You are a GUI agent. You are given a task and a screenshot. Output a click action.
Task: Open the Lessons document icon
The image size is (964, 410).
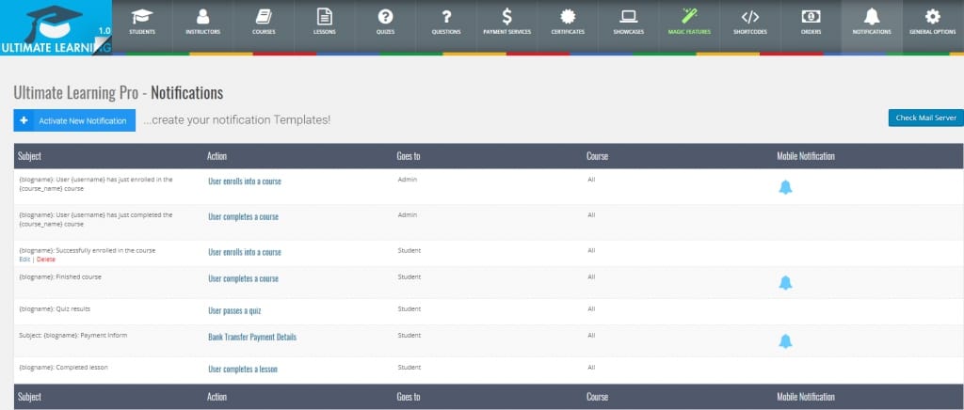(x=324, y=17)
